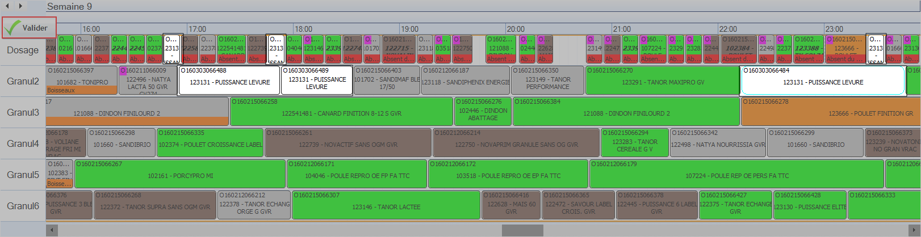The image size is (921, 237).
Task: Click the 23:00 time marker
Action: click(x=834, y=29)
